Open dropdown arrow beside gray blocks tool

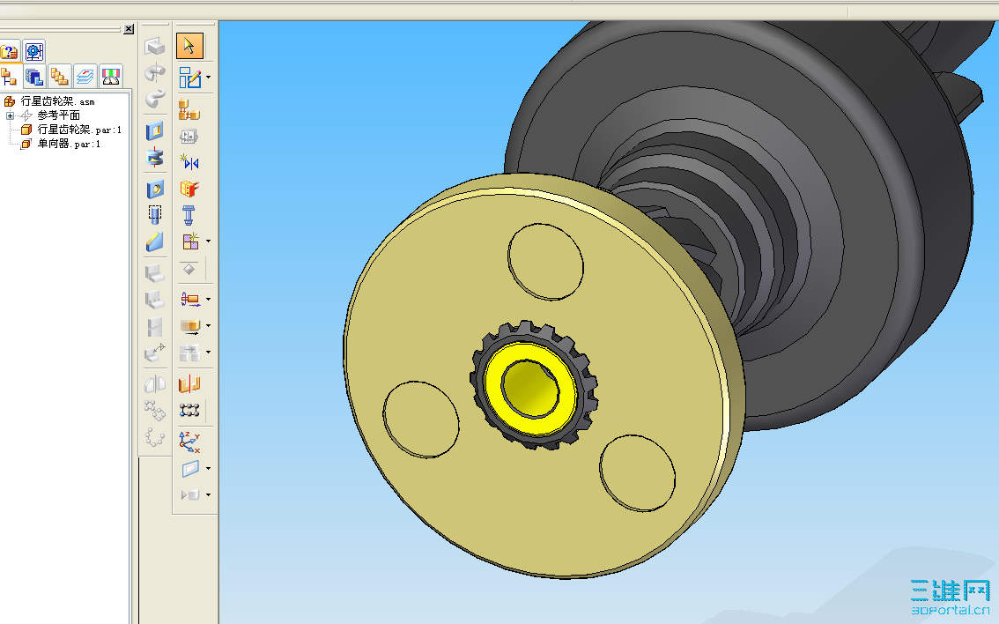point(208,352)
